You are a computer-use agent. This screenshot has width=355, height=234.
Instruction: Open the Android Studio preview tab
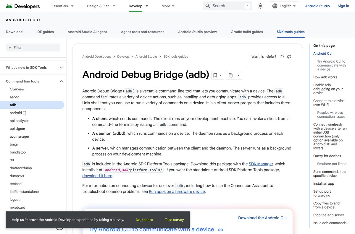tap(197, 32)
